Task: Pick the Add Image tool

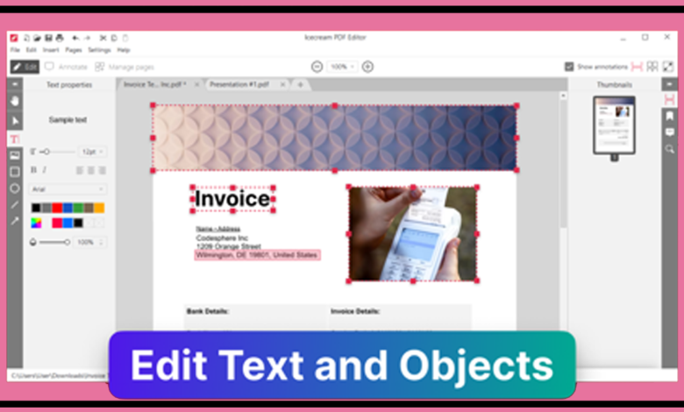Action: [15, 155]
